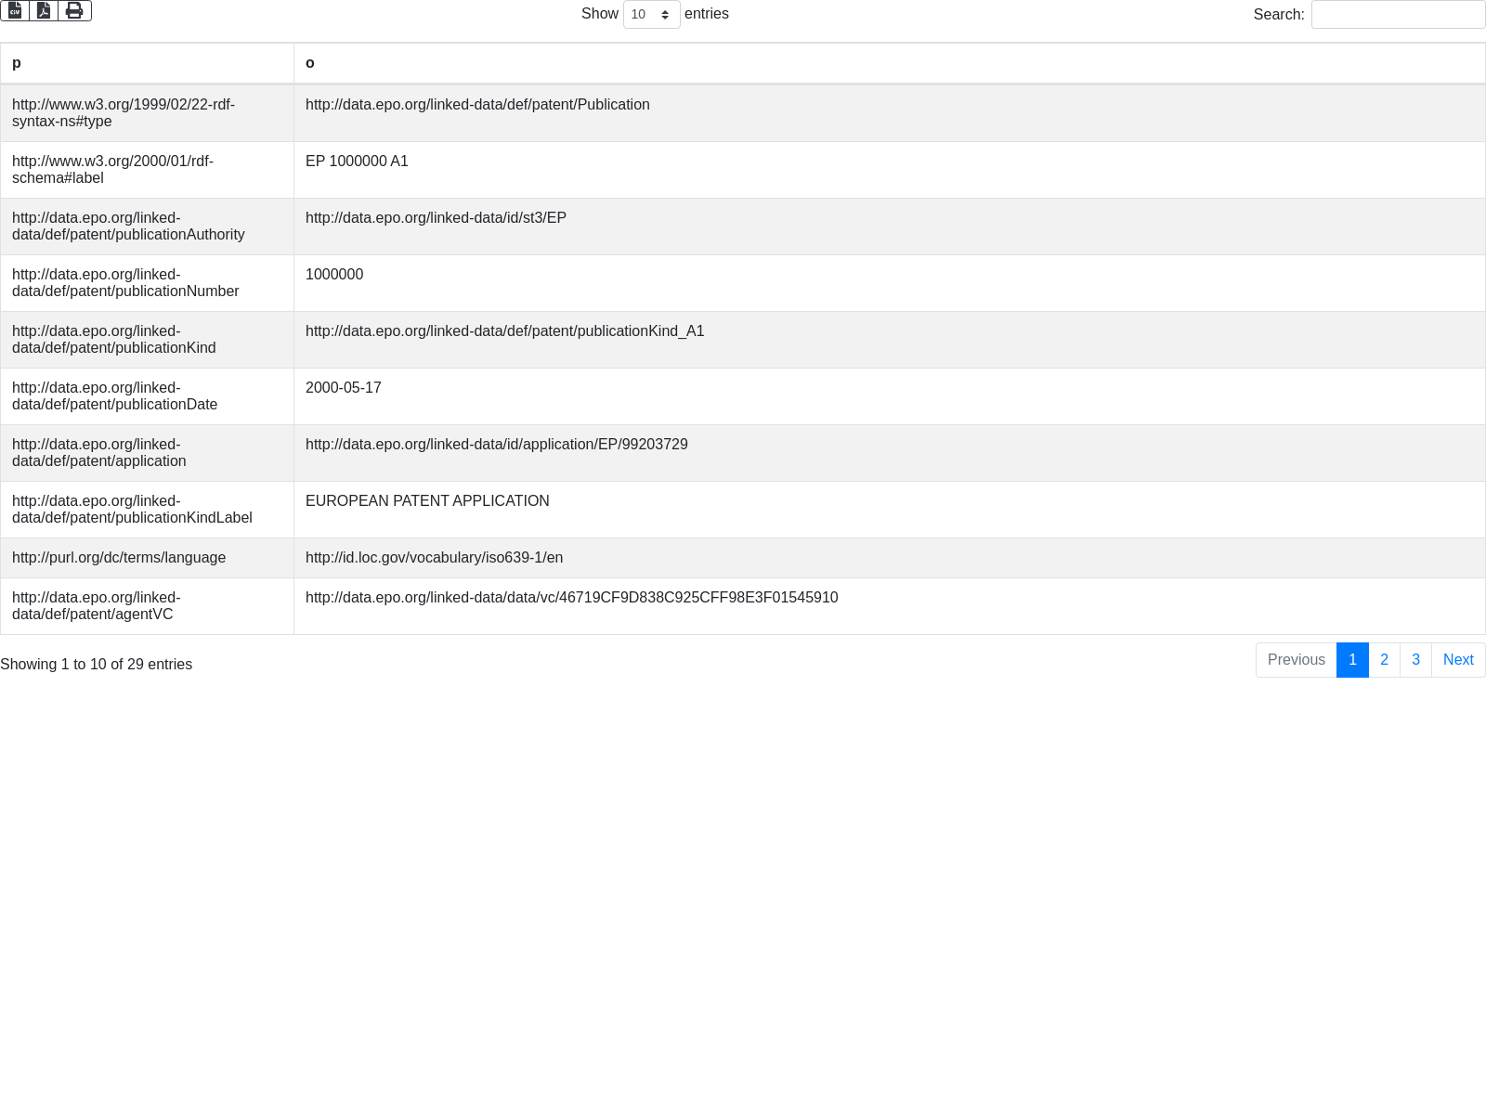Export the table as PDF
Viewport: 1486px width, 1114px height.
click(x=44, y=11)
